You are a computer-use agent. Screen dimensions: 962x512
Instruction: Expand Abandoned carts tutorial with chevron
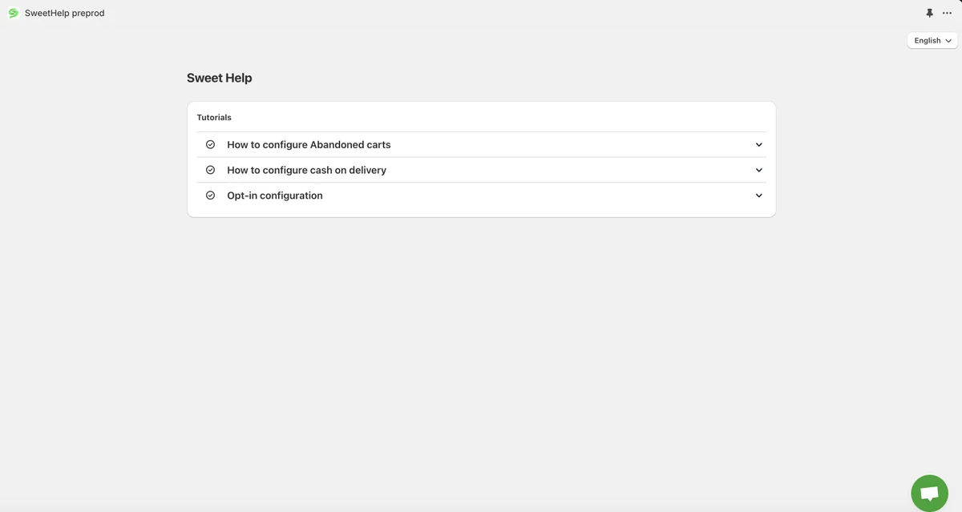click(x=758, y=145)
